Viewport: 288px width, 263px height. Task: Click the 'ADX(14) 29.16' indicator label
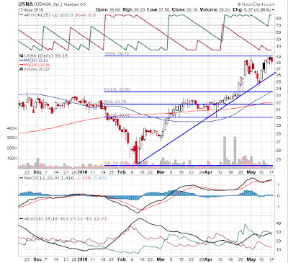pos(39,219)
